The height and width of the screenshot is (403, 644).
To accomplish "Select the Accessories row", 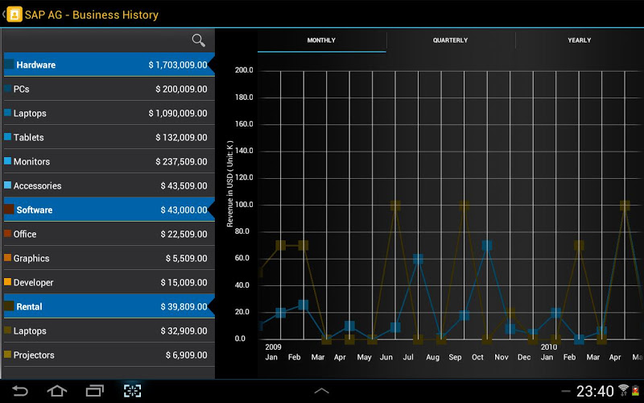I will pos(109,186).
